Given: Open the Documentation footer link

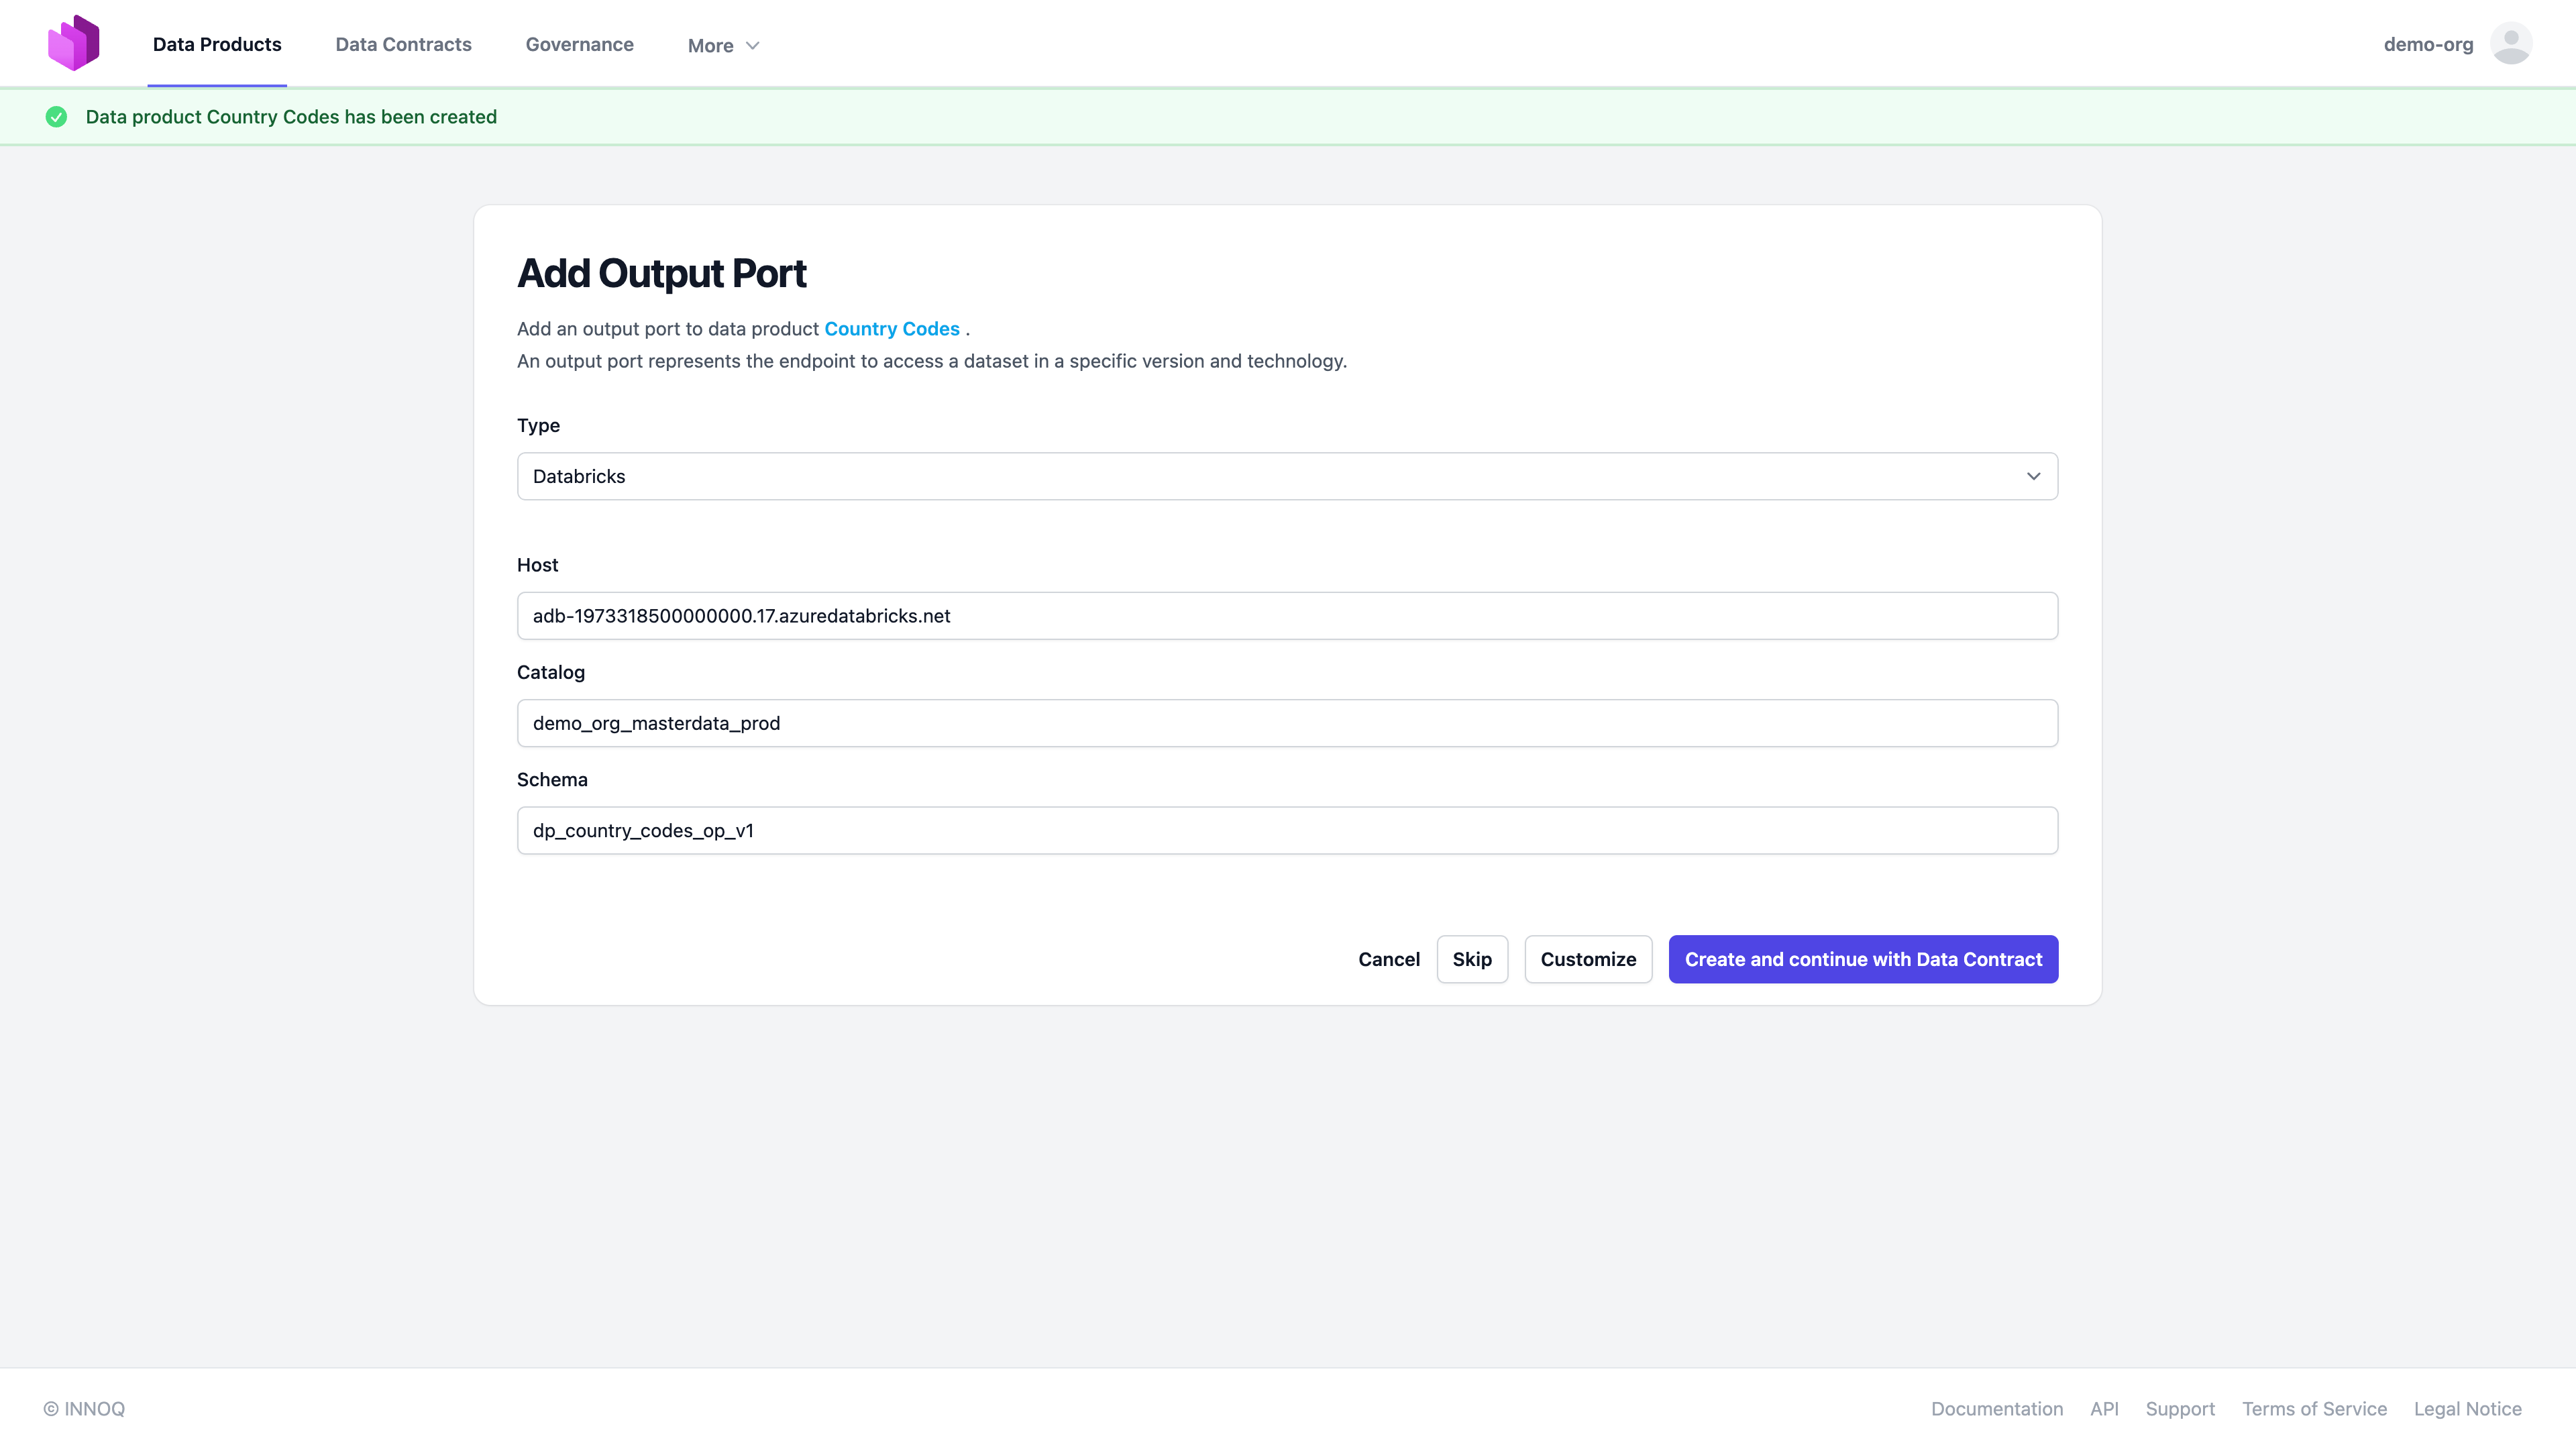Looking at the screenshot, I should (1996, 1408).
